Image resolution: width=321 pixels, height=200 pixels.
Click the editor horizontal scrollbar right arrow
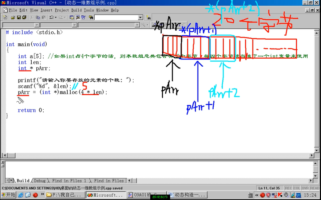point(312,155)
